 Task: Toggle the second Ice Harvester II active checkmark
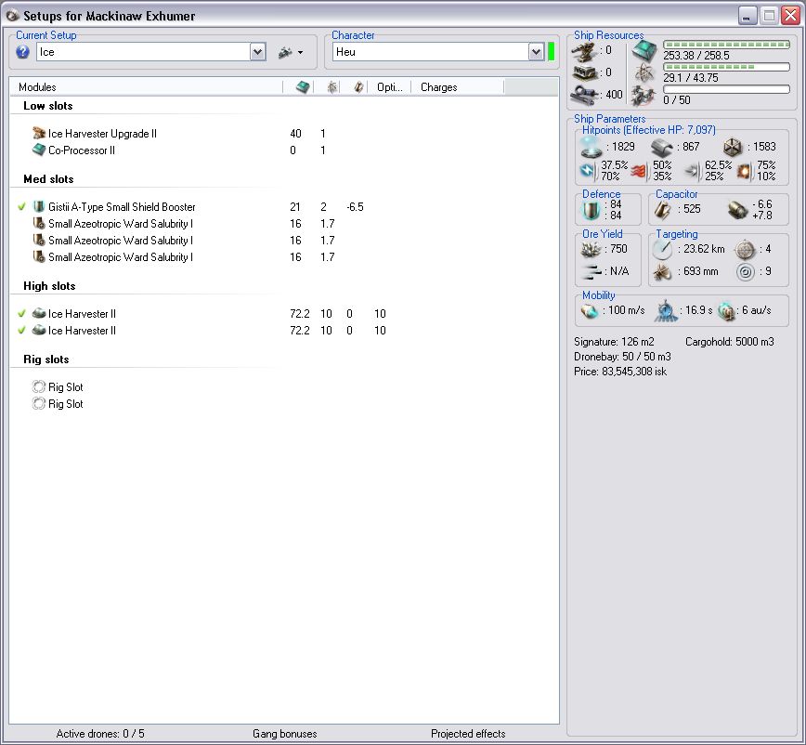[x=21, y=330]
